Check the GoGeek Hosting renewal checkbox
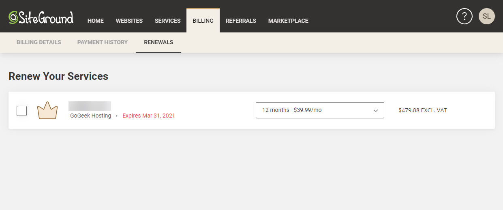 (x=22, y=111)
